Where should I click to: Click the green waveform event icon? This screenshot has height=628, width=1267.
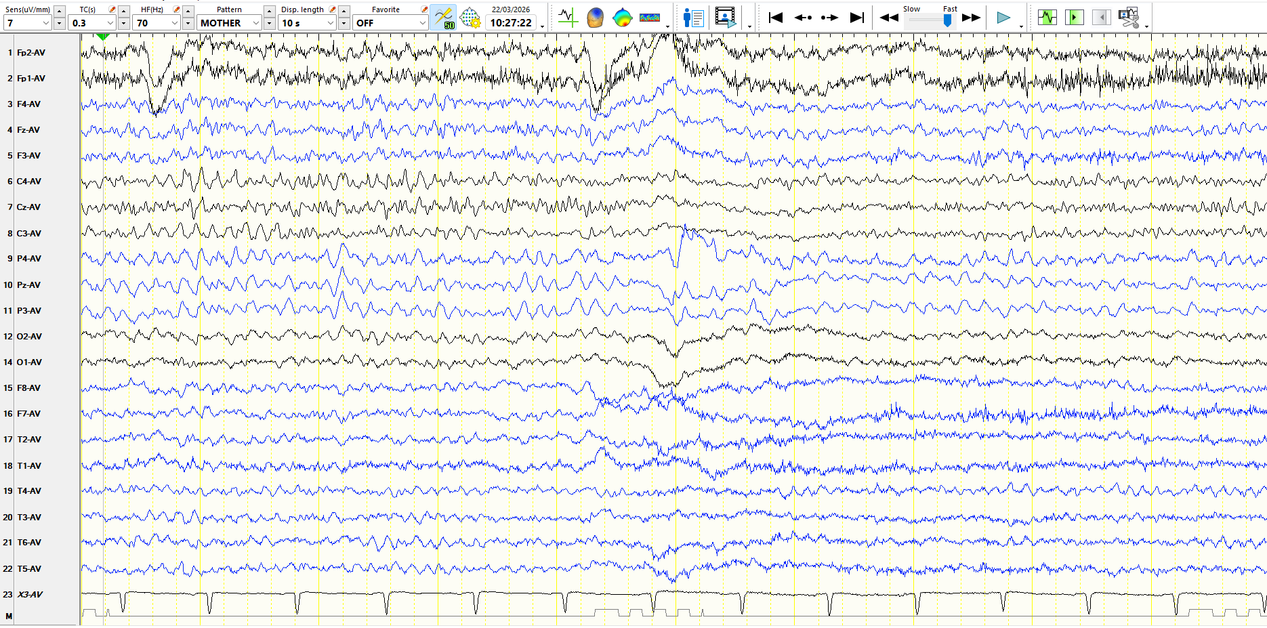(x=1047, y=18)
